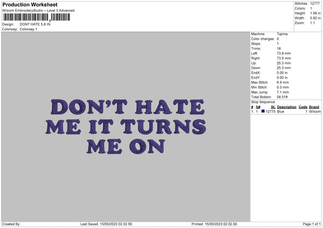
Task: Click the Total Bobbin value 58.51ft
Action: 282,97
